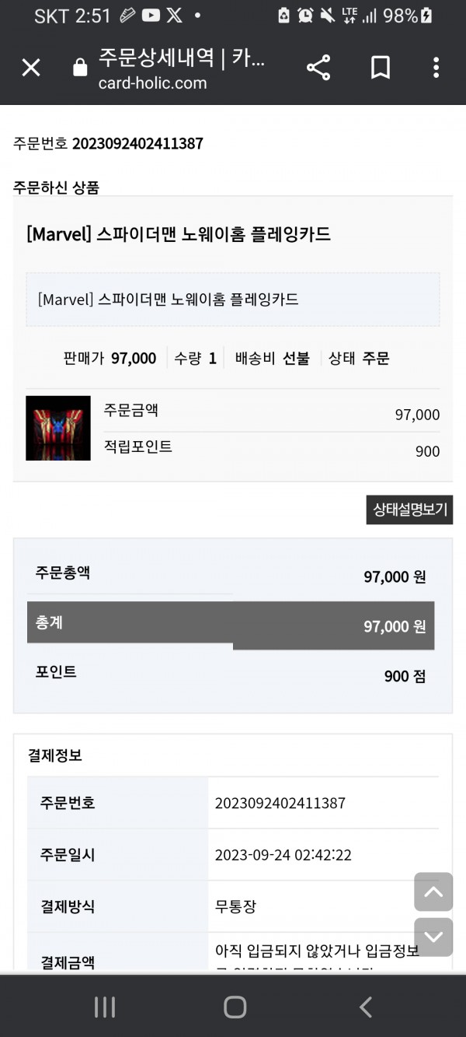466x1037 pixels.
Task: Close the browser custom tab
Action: pos(31,68)
